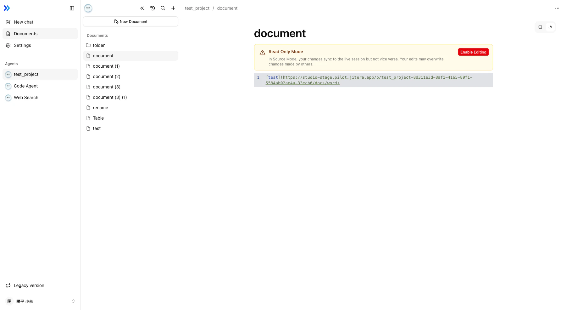
Task: Click line number 1 in the editor
Action: pos(258,77)
